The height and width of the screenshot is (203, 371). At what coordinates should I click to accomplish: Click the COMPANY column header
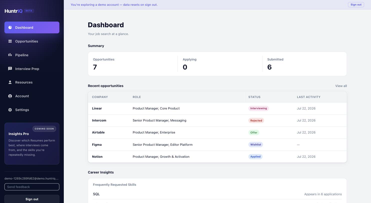100,97
